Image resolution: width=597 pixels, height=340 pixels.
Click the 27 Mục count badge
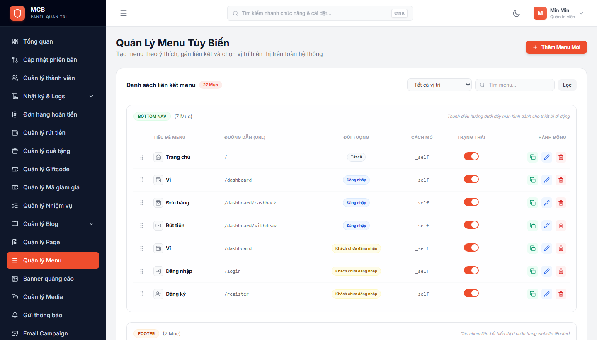click(x=211, y=85)
